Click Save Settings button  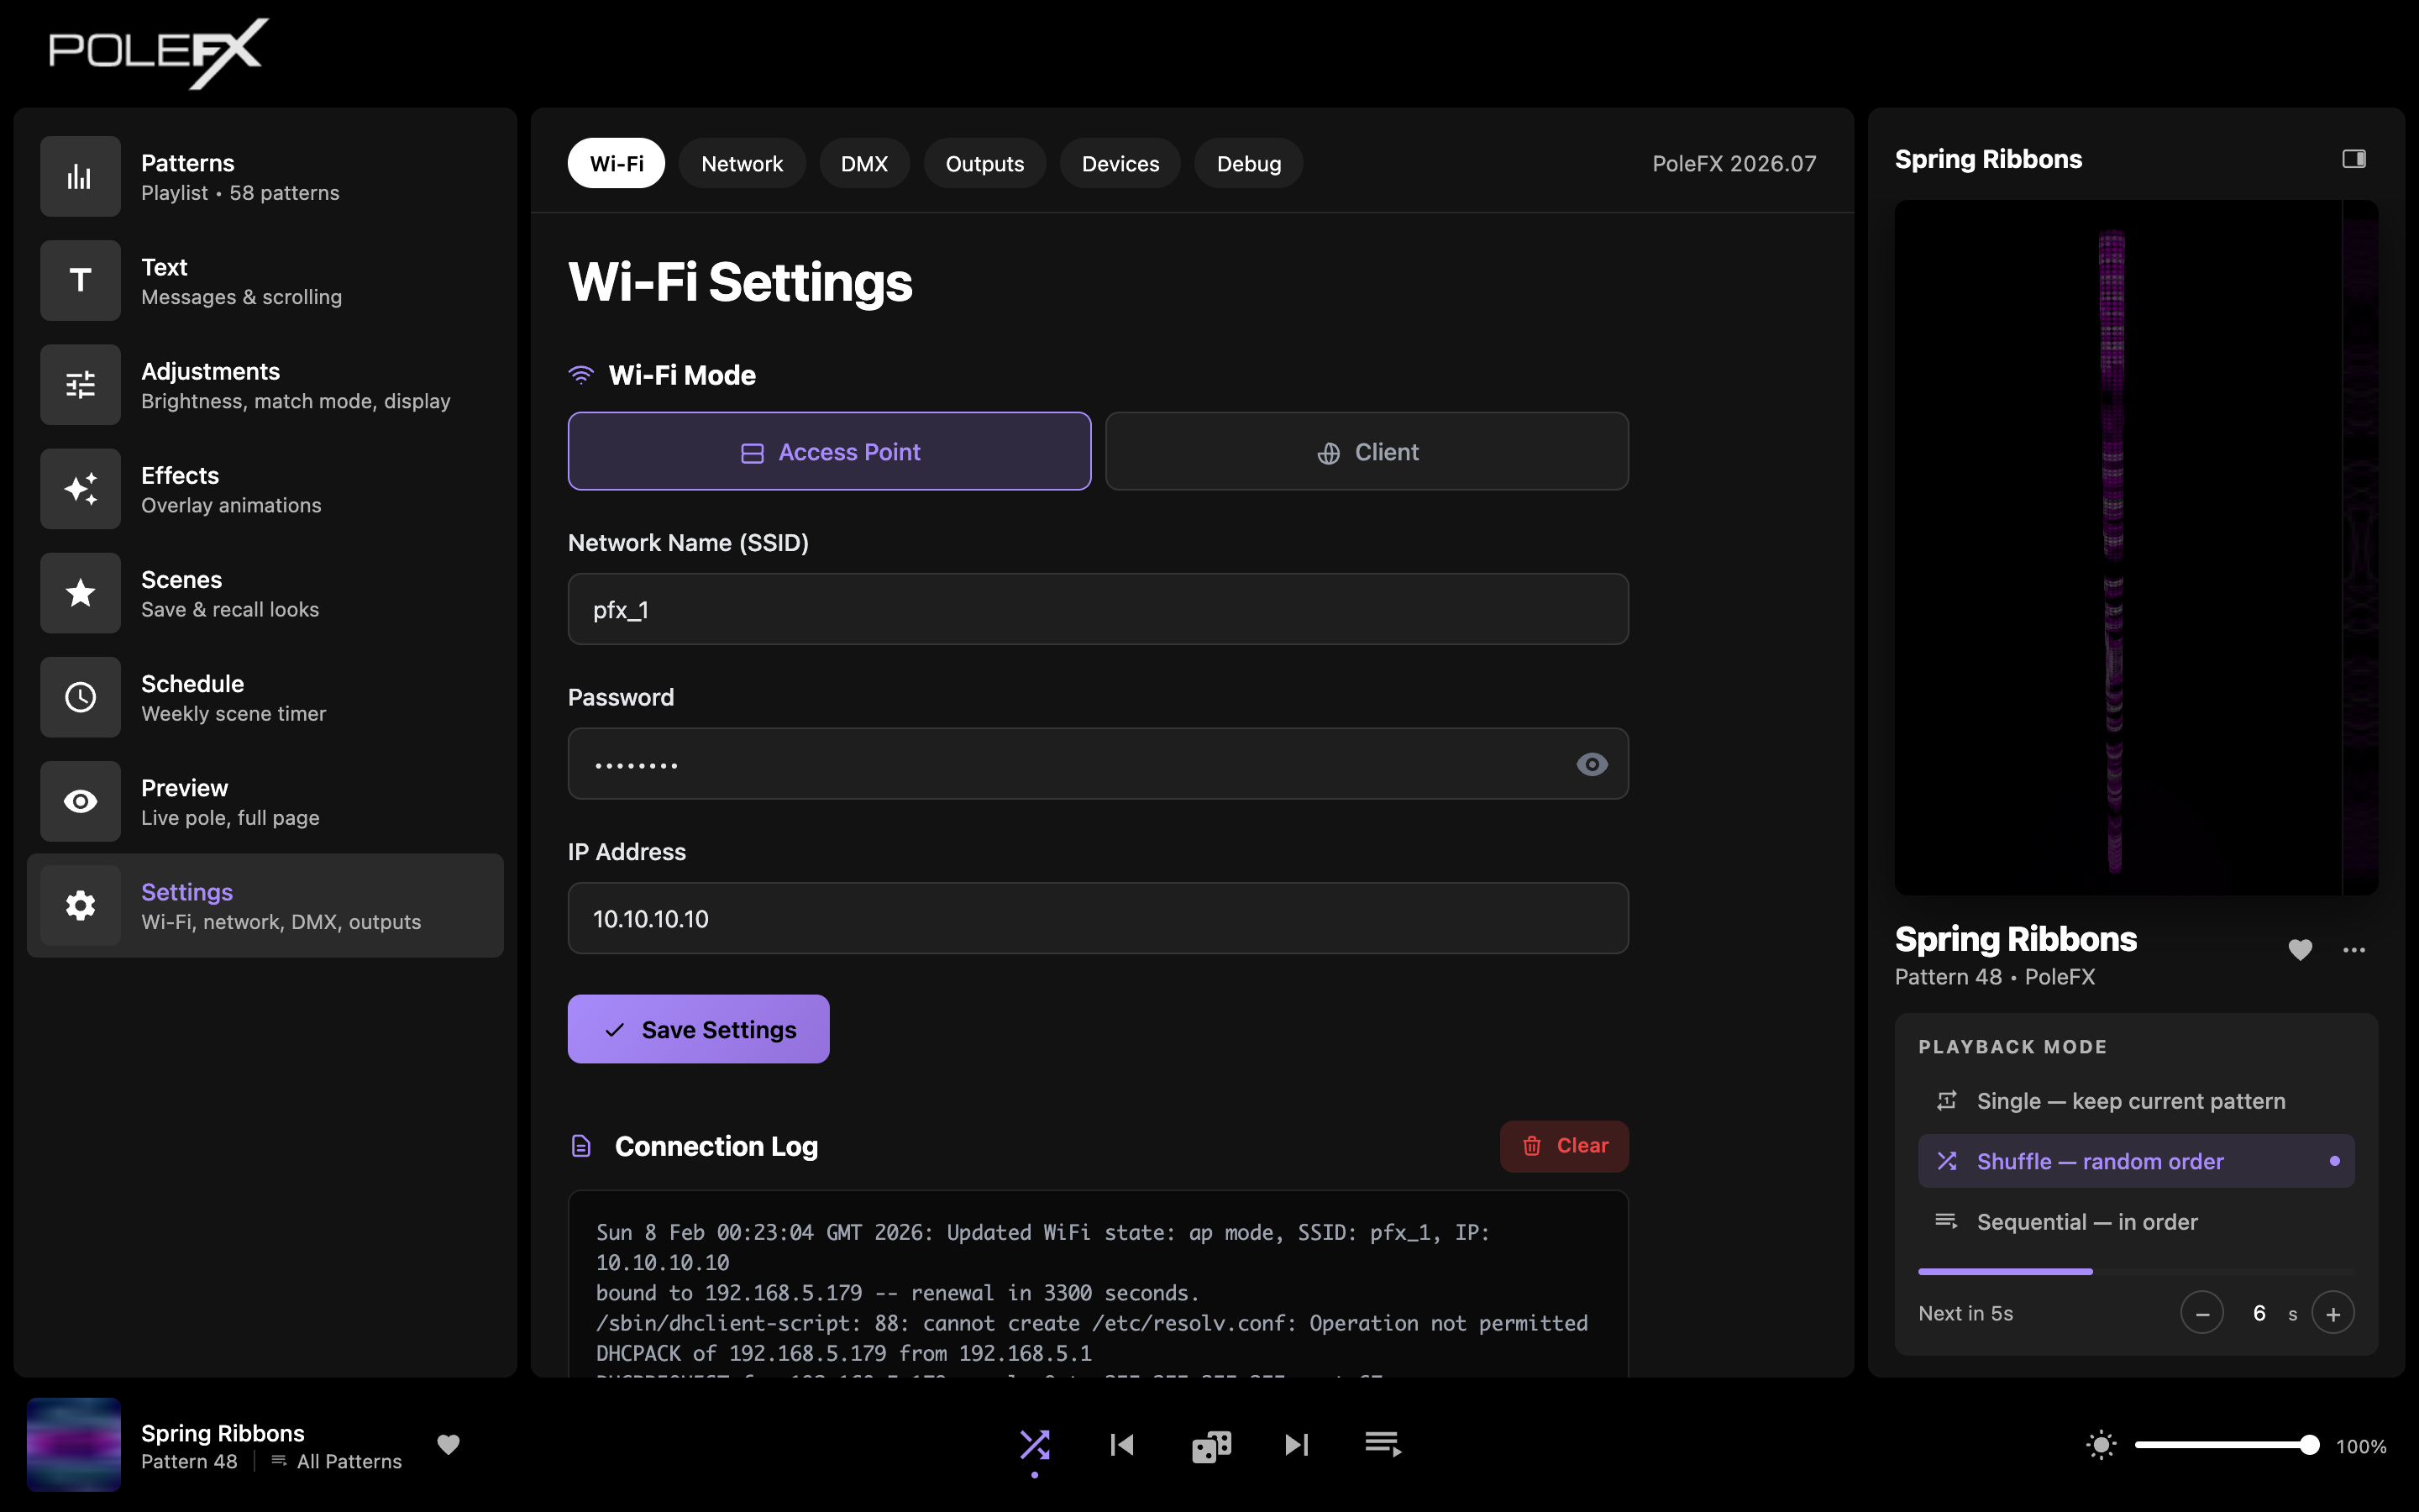(x=698, y=1029)
